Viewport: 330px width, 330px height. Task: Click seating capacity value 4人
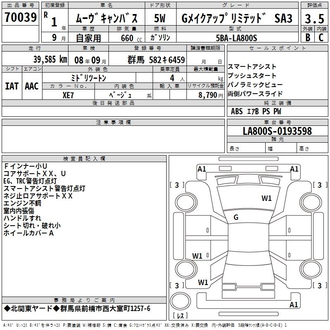pos(177,78)
